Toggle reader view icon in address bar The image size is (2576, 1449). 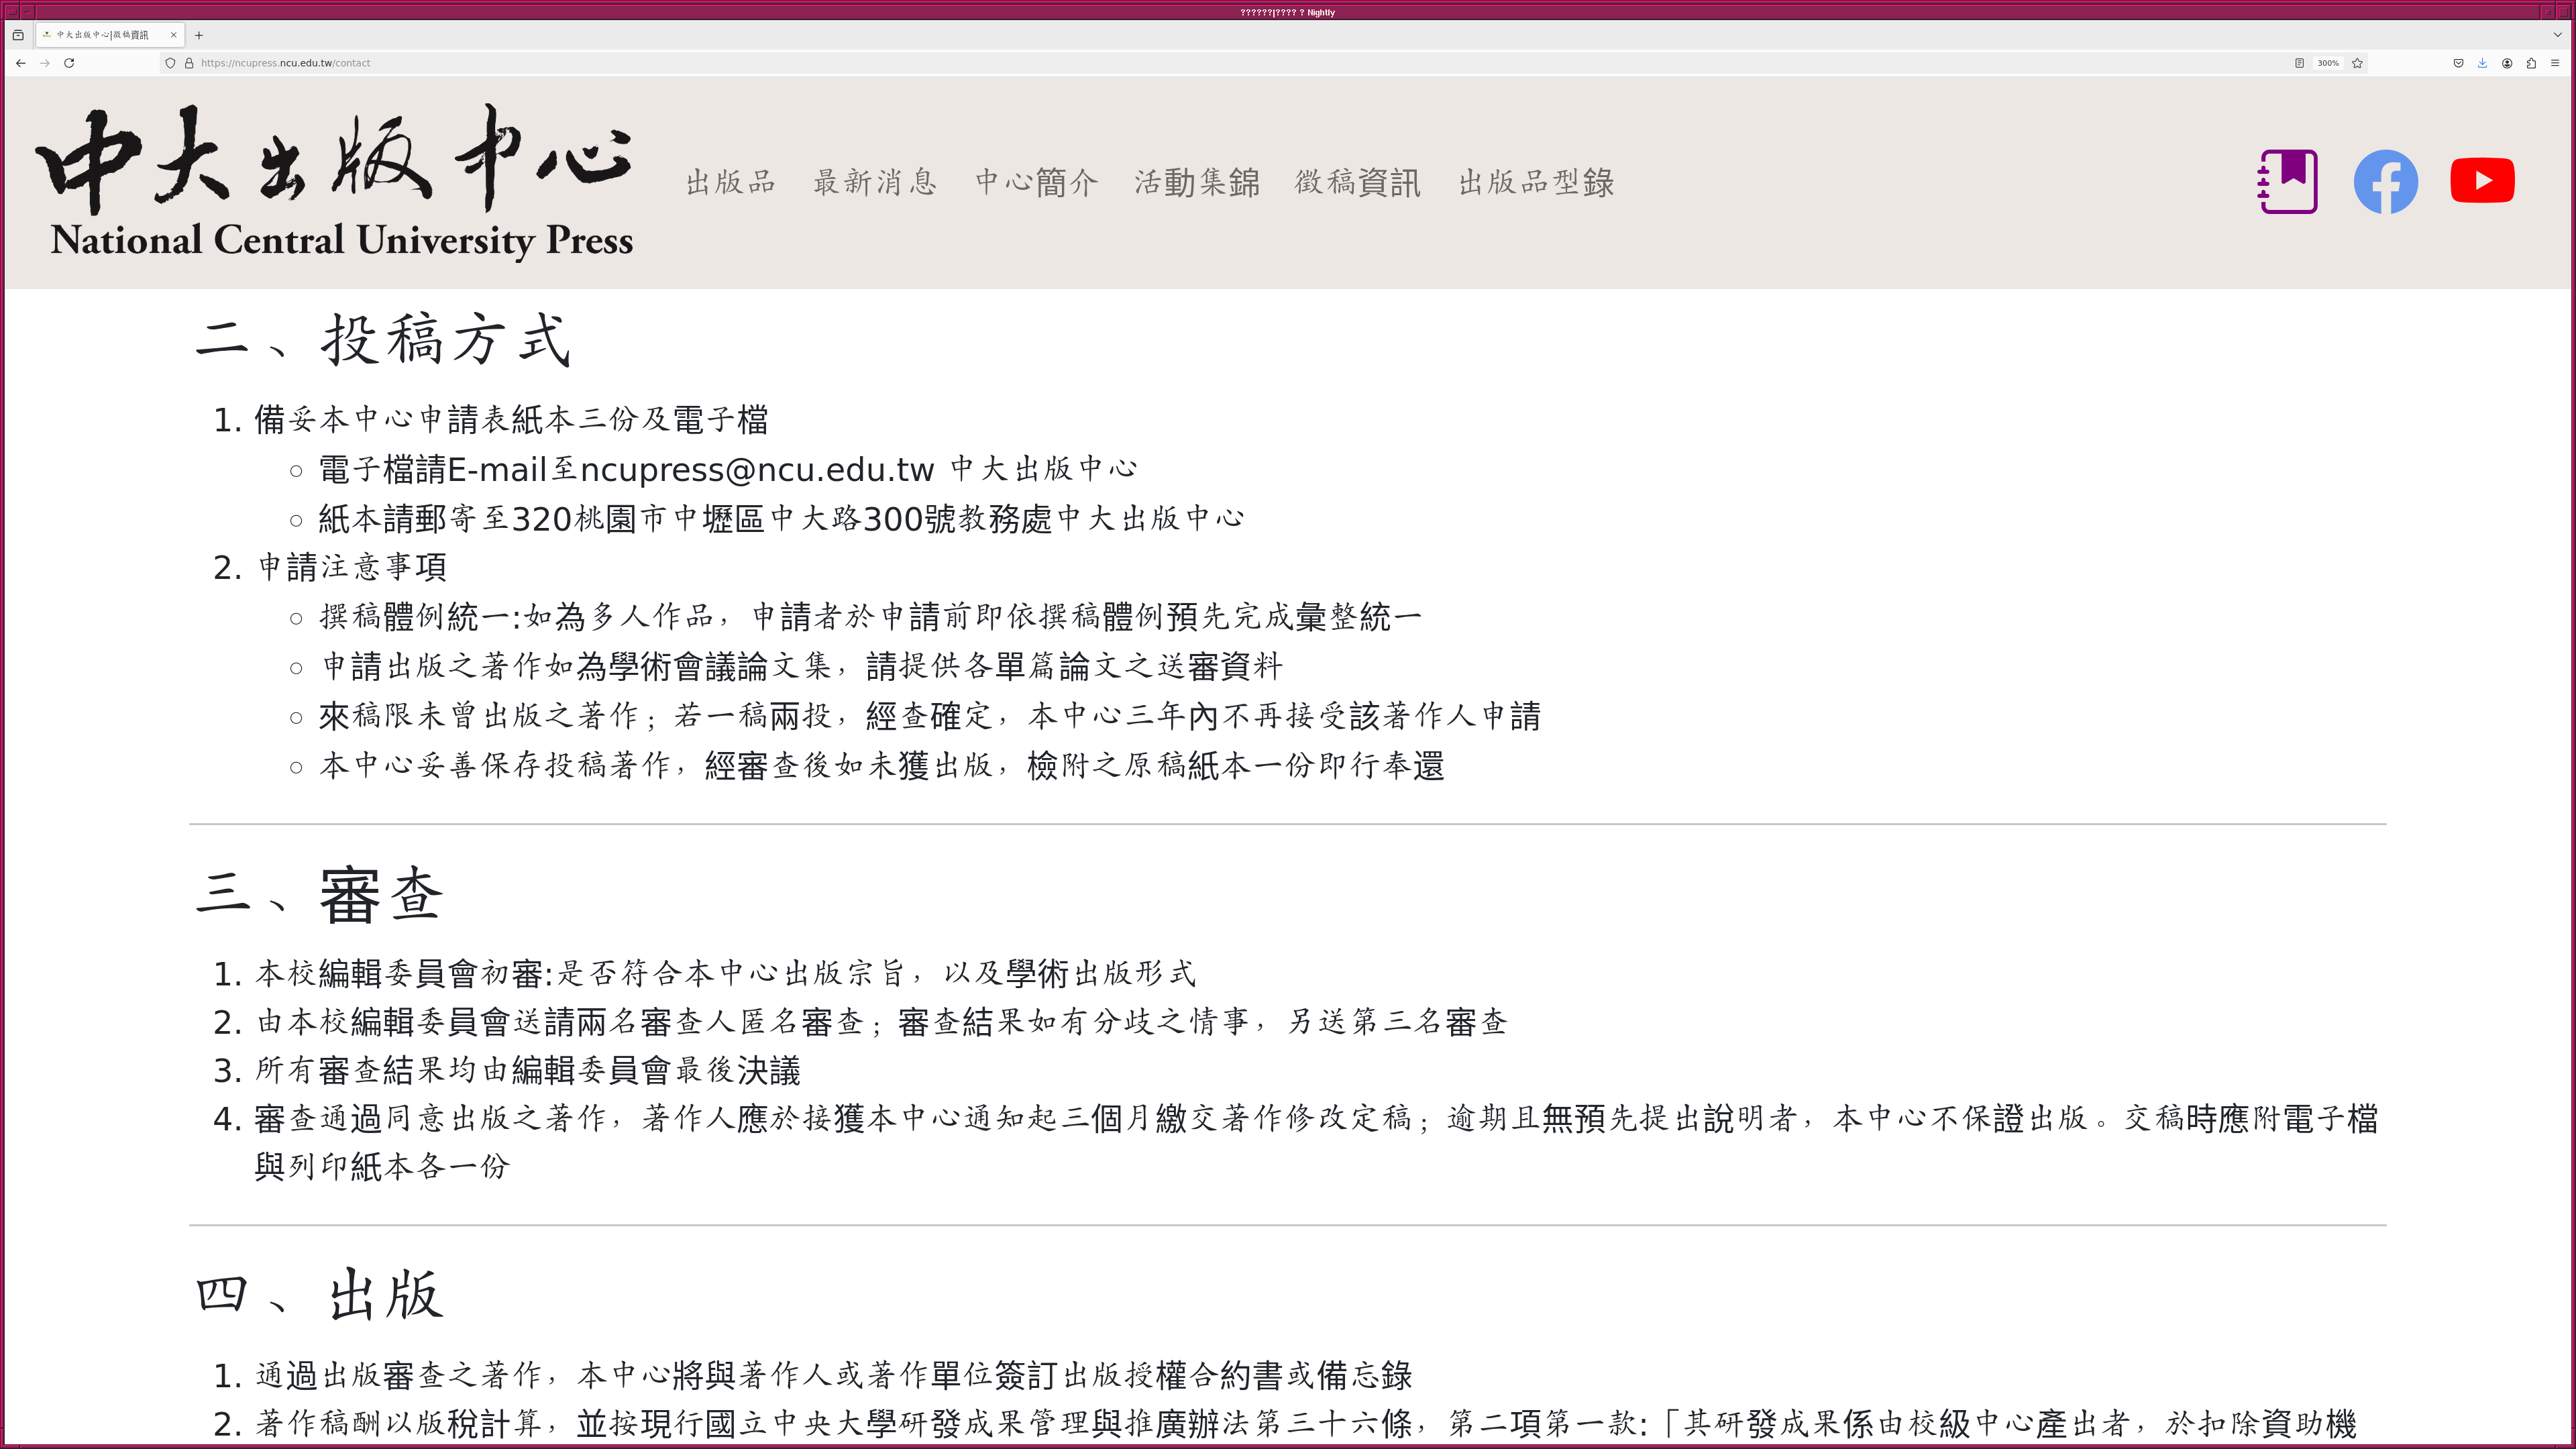pos(2299,63)
